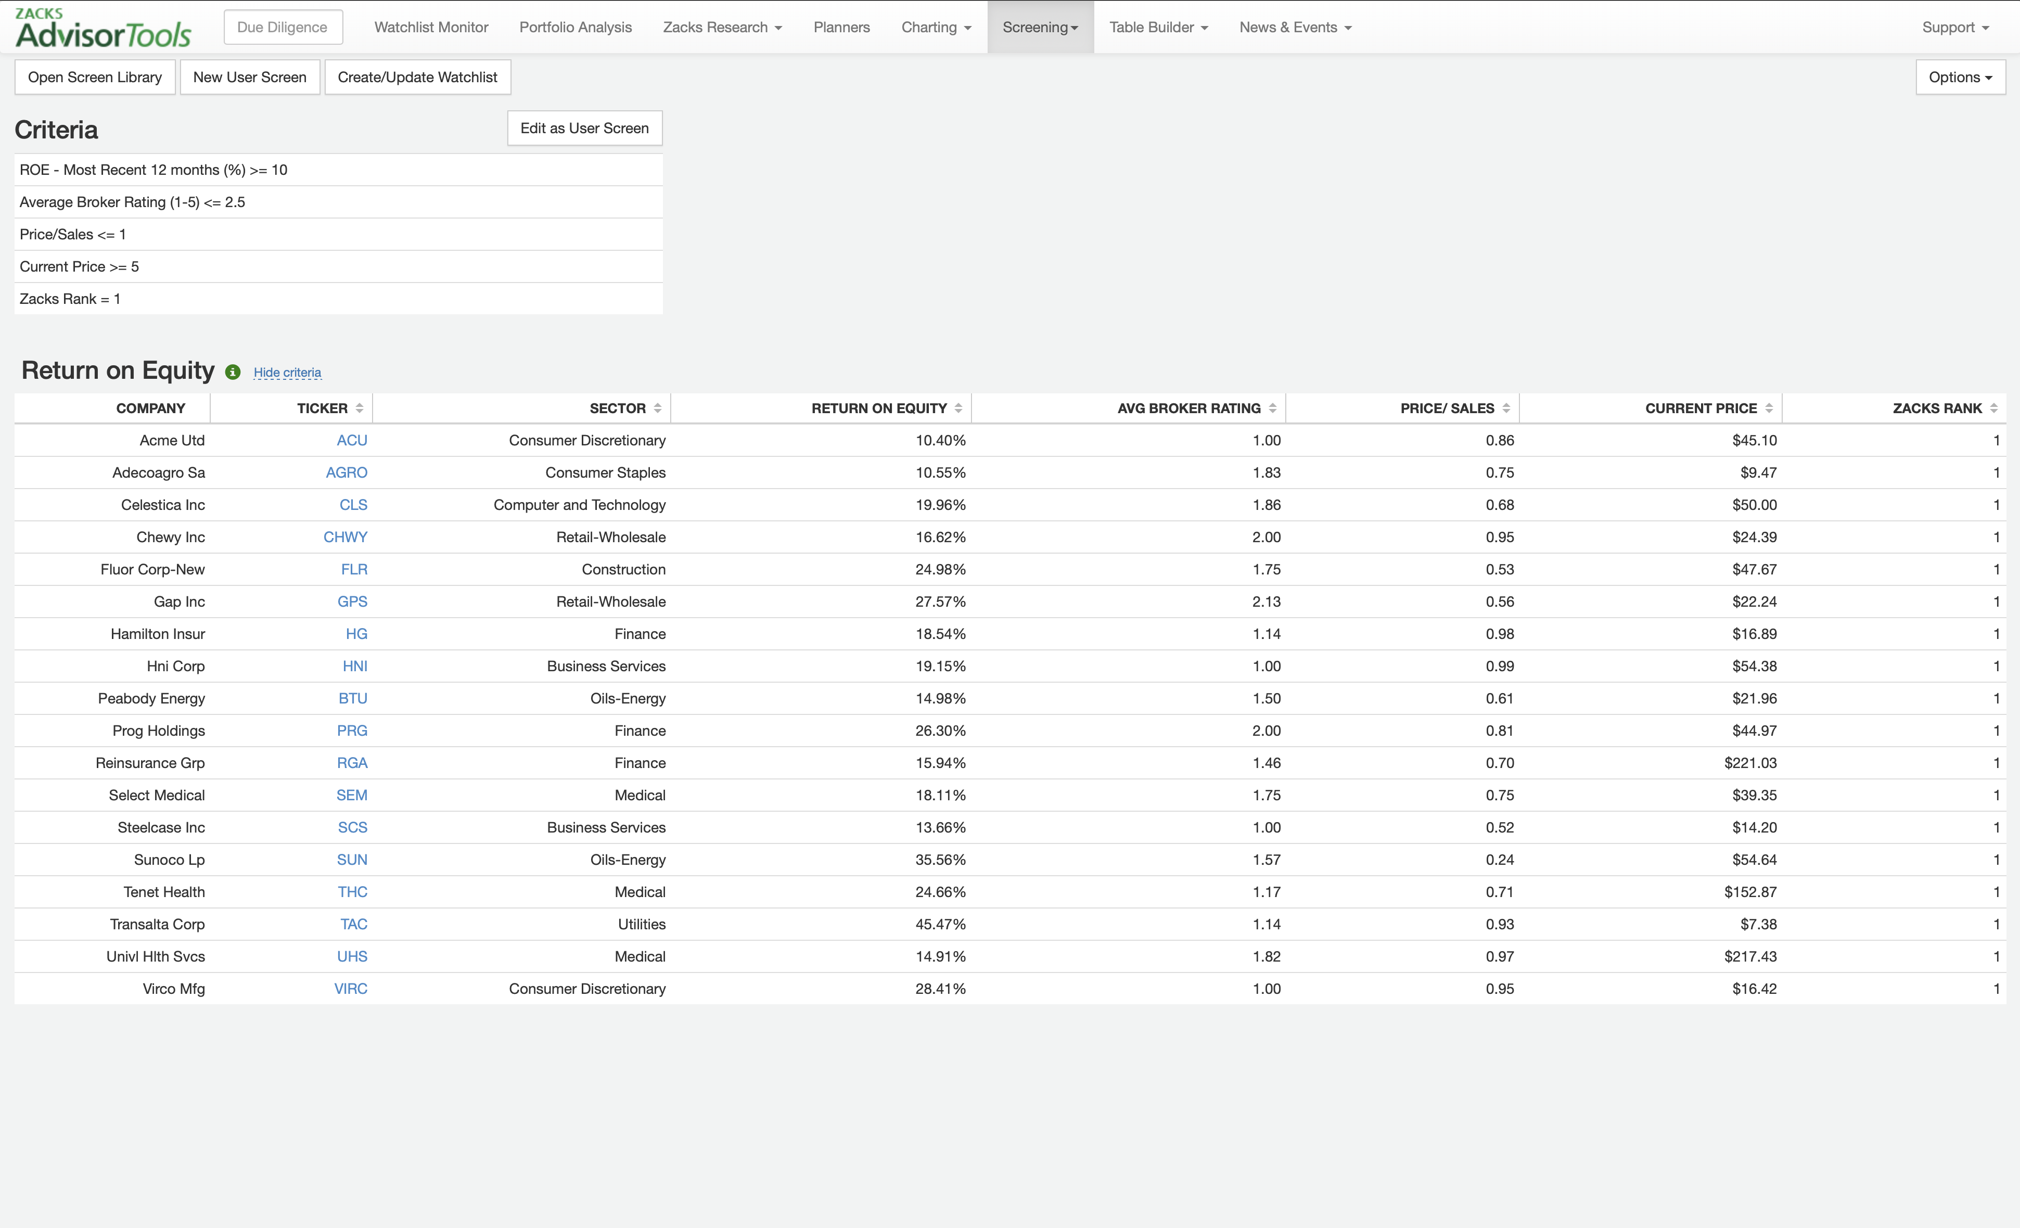
Task: Sort table by the Company column
Action: (151, 407)
